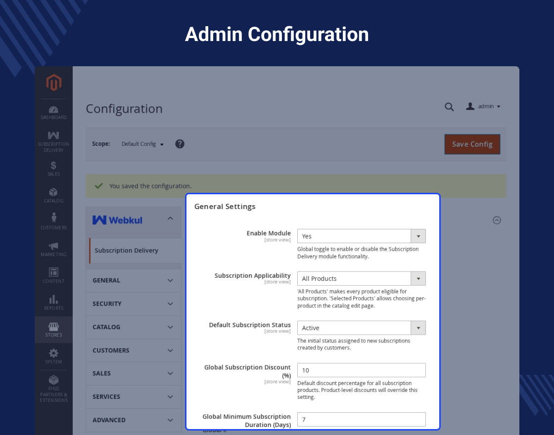This screenshot has height=435, width=554.
Task: Open the Marketing sidebar menu
Action: [x=54, y=249]
